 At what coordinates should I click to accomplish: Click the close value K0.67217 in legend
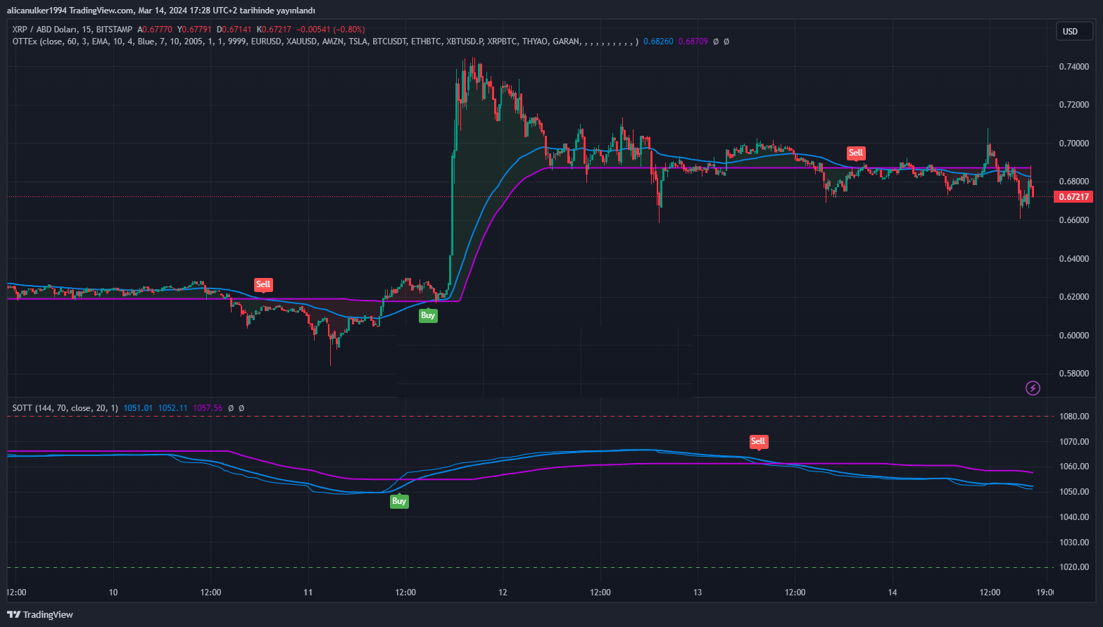click(275, 30)
